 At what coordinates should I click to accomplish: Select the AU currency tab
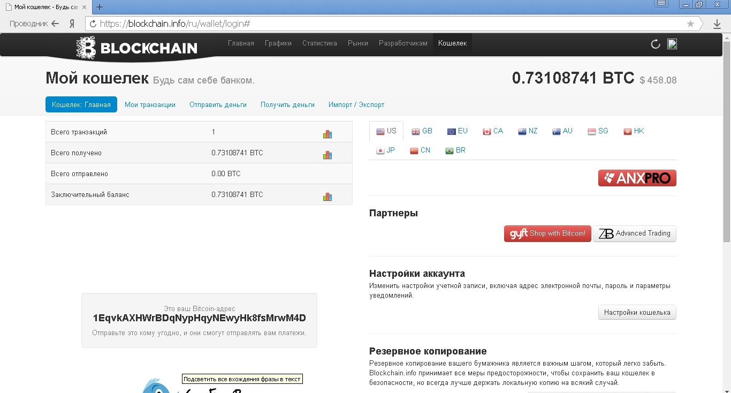pos(562,131)
